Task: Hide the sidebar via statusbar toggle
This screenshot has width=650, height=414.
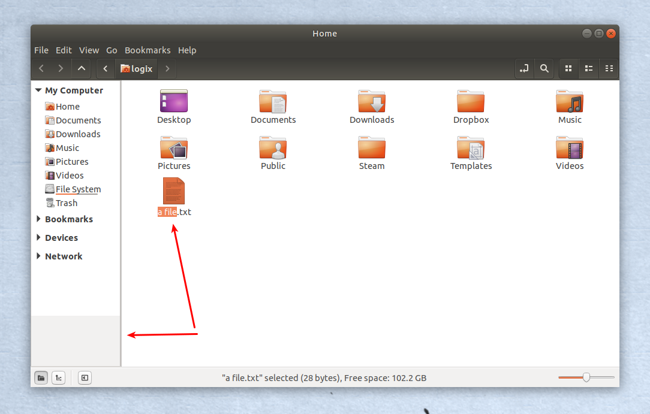Action: 85,377
